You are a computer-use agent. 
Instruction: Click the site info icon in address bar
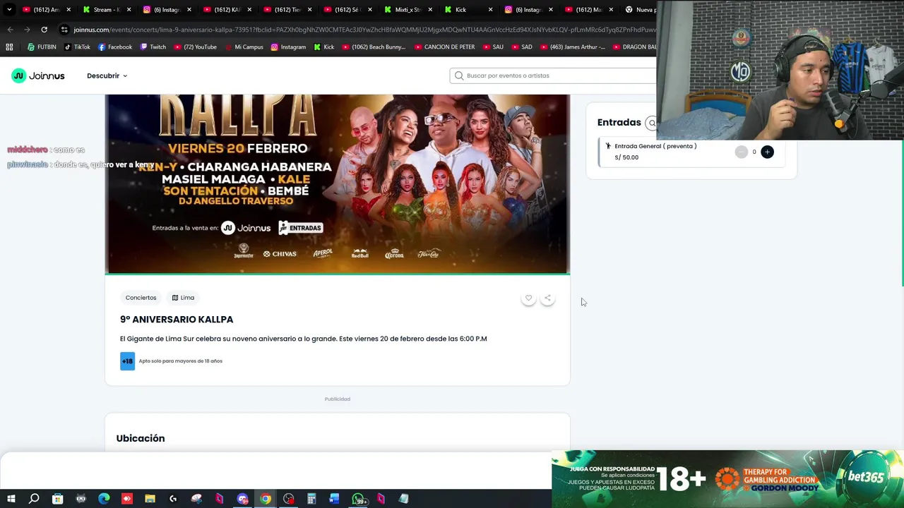click(64, 30)
